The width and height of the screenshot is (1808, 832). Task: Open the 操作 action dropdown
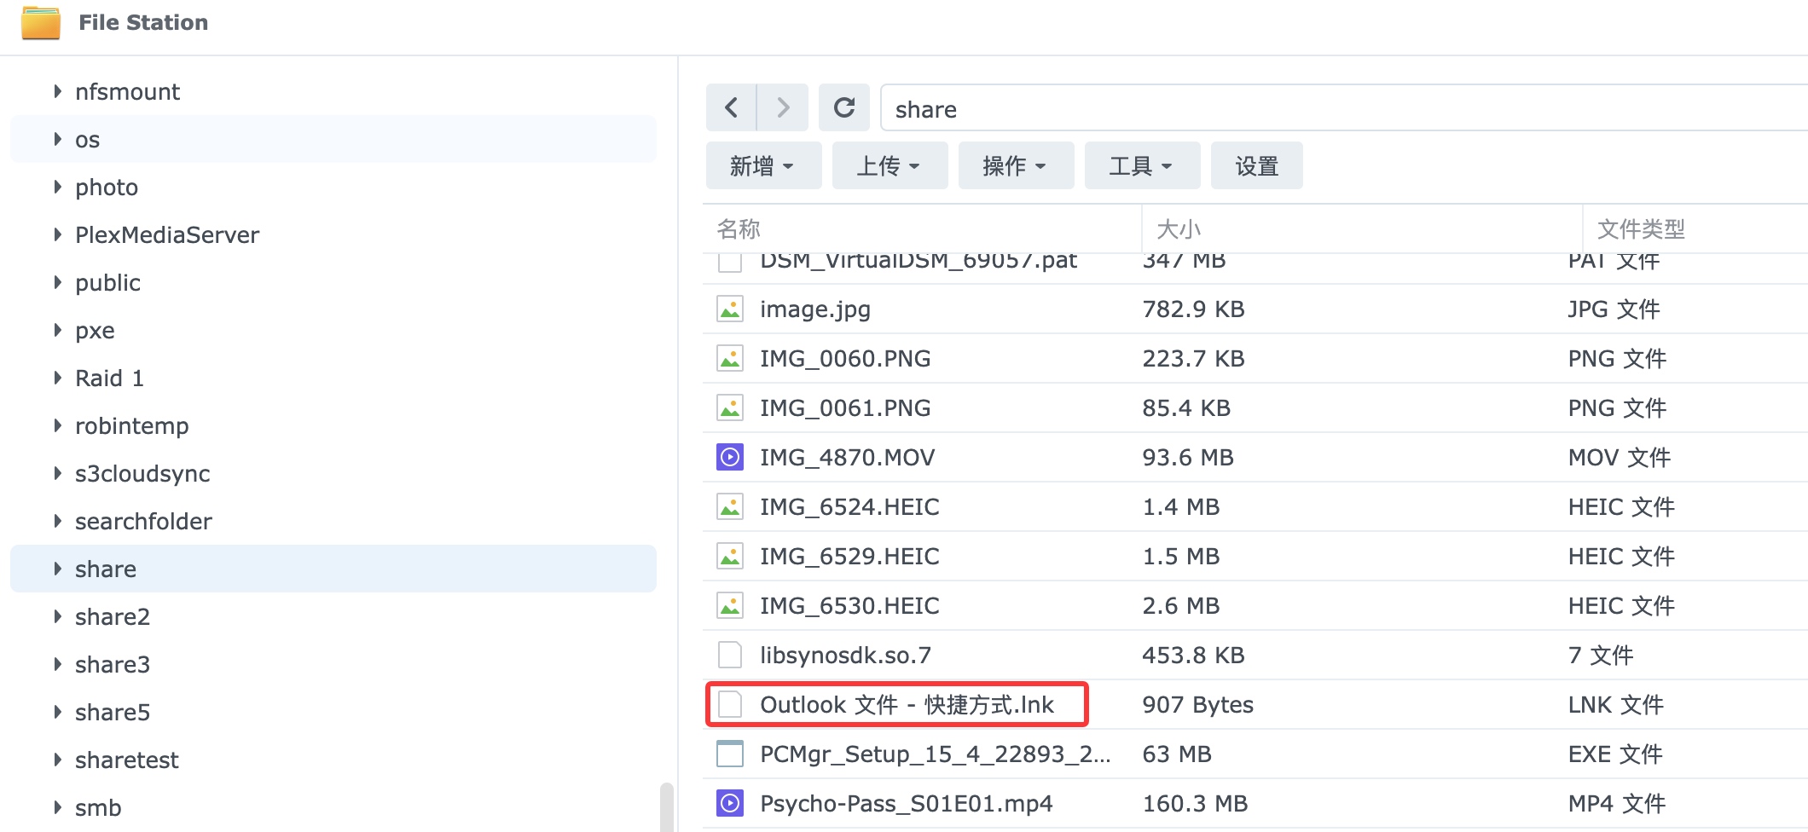(x=1015, y=165)
